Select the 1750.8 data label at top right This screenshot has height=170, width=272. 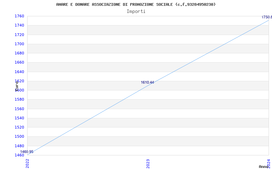(267, 17)
